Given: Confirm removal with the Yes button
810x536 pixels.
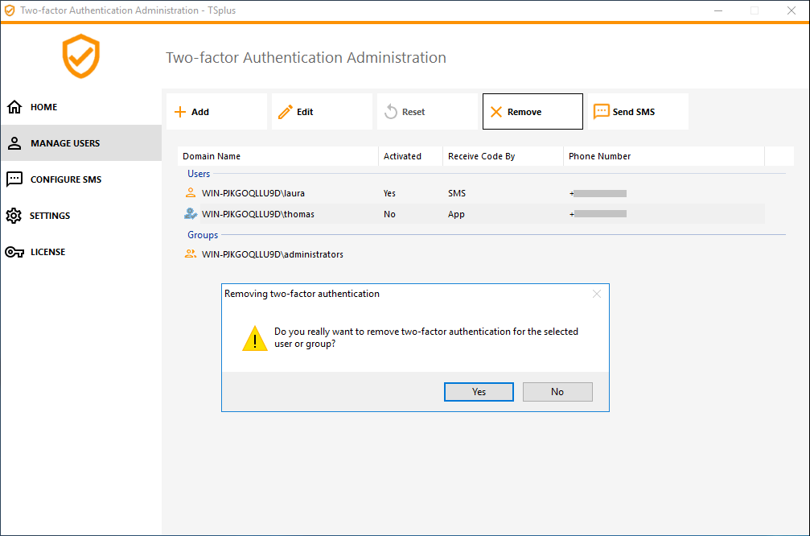Looking at the screenshot, I should coord(479,392).
